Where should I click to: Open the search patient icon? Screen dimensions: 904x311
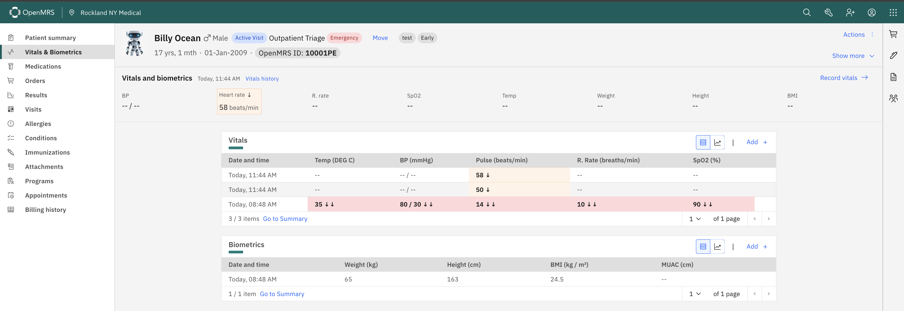click(807, 13)
